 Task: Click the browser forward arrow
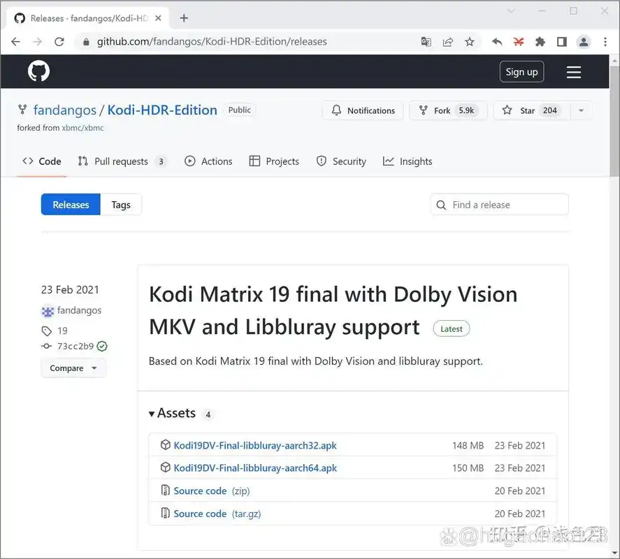click(37, 41)
